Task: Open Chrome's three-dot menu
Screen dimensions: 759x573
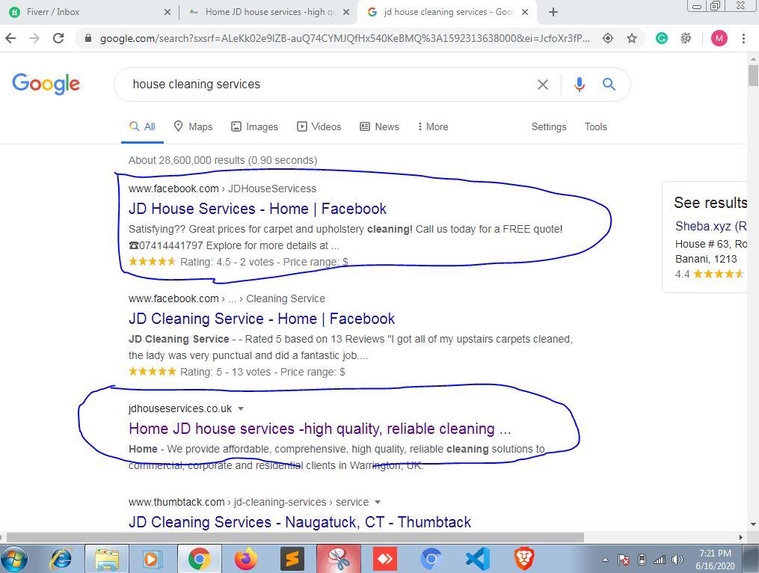Action: 743,37
